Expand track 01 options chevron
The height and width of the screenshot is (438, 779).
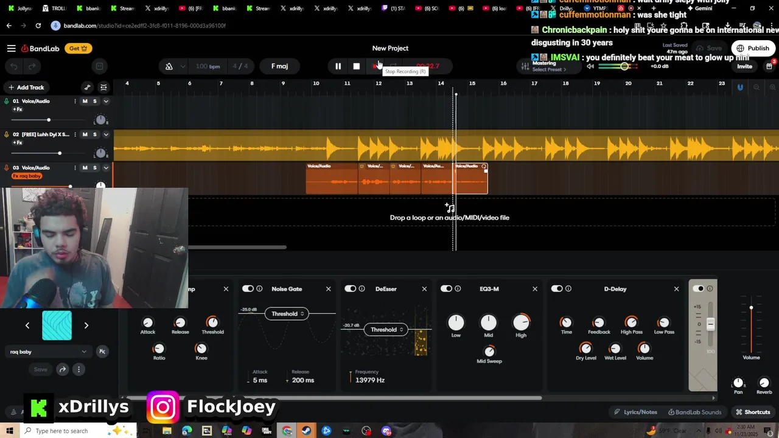coord(105,101)
